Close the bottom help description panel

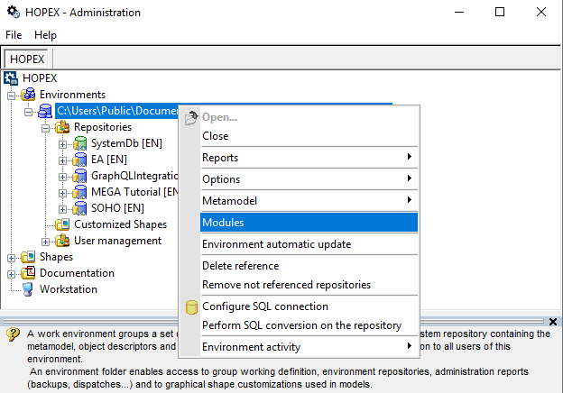tap(553, 322)
